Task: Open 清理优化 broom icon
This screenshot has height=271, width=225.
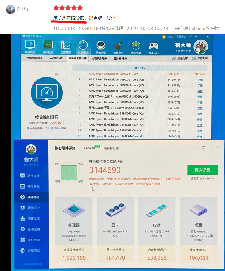Action: pos(118,48)
